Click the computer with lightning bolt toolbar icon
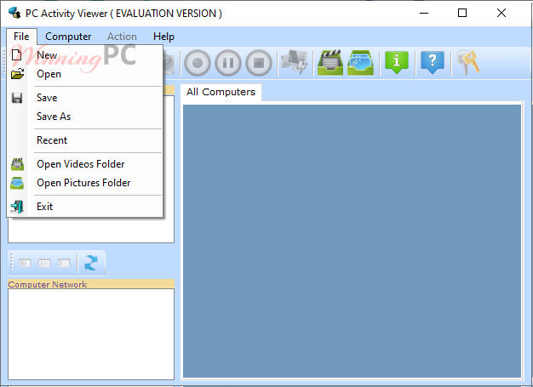The image size is (533, 387). pyautogui.click(x=295, y=62)
